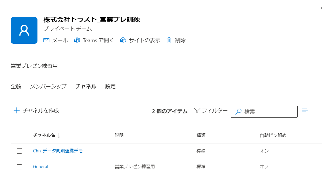The width and height of the screenshot is (322, 189).
Task: Open the General channel link
Action: 40,167
